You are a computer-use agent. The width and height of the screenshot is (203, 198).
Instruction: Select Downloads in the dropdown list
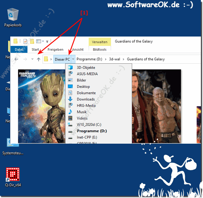coord(99,99)
